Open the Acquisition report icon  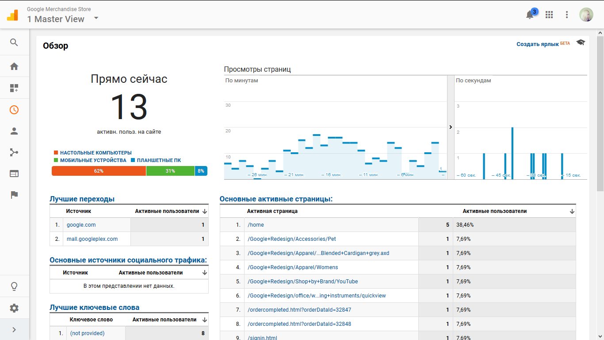coord(14,152)
